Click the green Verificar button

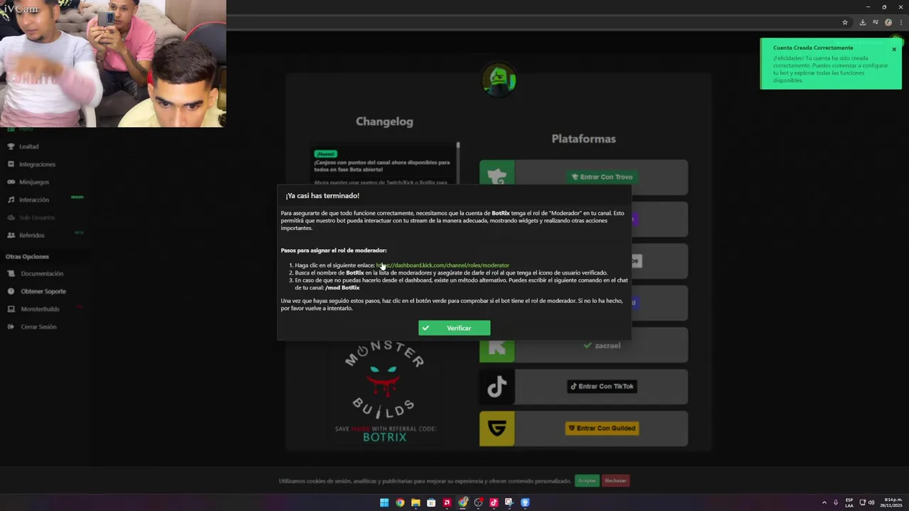point(454,328)
